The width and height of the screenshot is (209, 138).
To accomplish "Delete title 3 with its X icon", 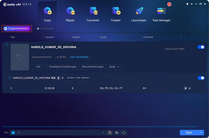I will coord(190,88).
